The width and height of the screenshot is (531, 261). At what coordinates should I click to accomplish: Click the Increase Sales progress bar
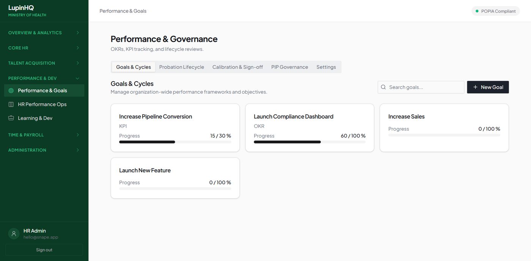coord(444,135)
